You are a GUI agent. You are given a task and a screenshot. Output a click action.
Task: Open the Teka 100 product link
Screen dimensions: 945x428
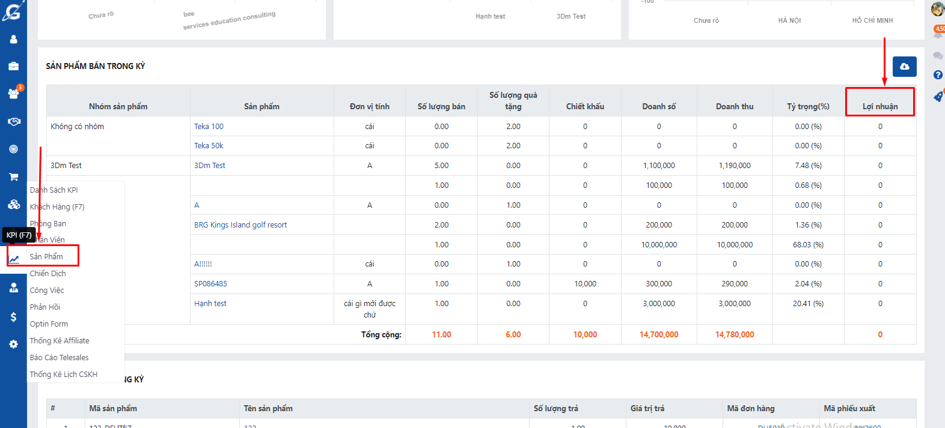pyautogui.click(x=209, y=126)
